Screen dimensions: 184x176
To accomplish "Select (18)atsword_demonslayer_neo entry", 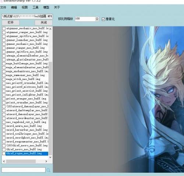I will (27, 106).
